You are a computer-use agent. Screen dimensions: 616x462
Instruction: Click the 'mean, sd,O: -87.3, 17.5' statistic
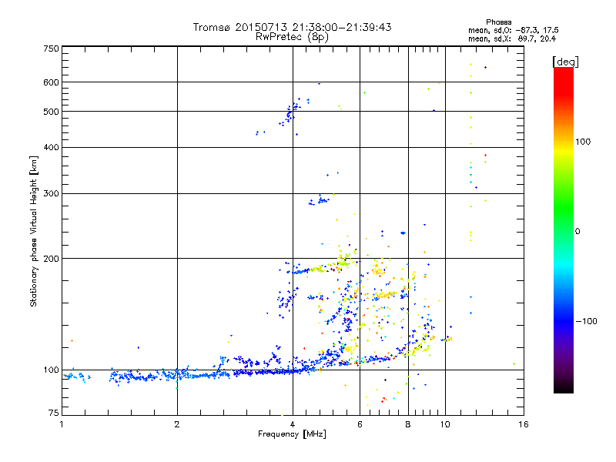[513, 30]
